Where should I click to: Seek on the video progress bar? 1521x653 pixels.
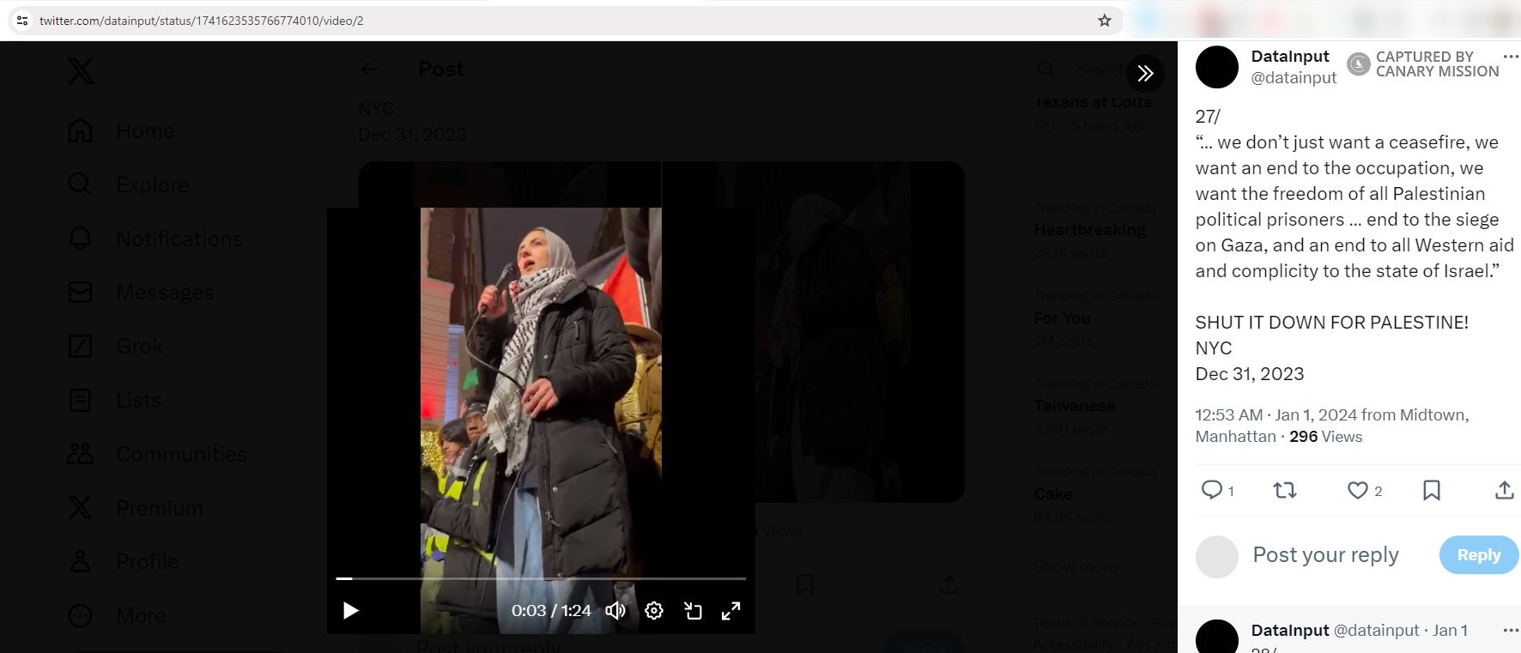[x=541, y=579]
